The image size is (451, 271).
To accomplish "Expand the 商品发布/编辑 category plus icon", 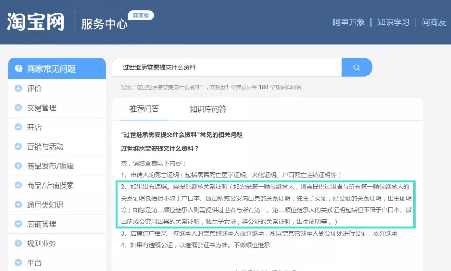I will click(18, 166).
